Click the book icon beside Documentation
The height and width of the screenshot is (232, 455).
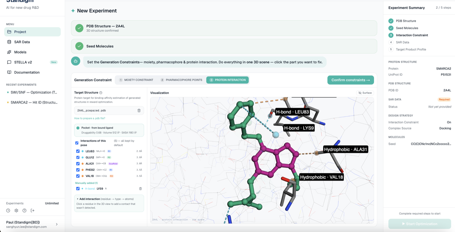(9, 72)
